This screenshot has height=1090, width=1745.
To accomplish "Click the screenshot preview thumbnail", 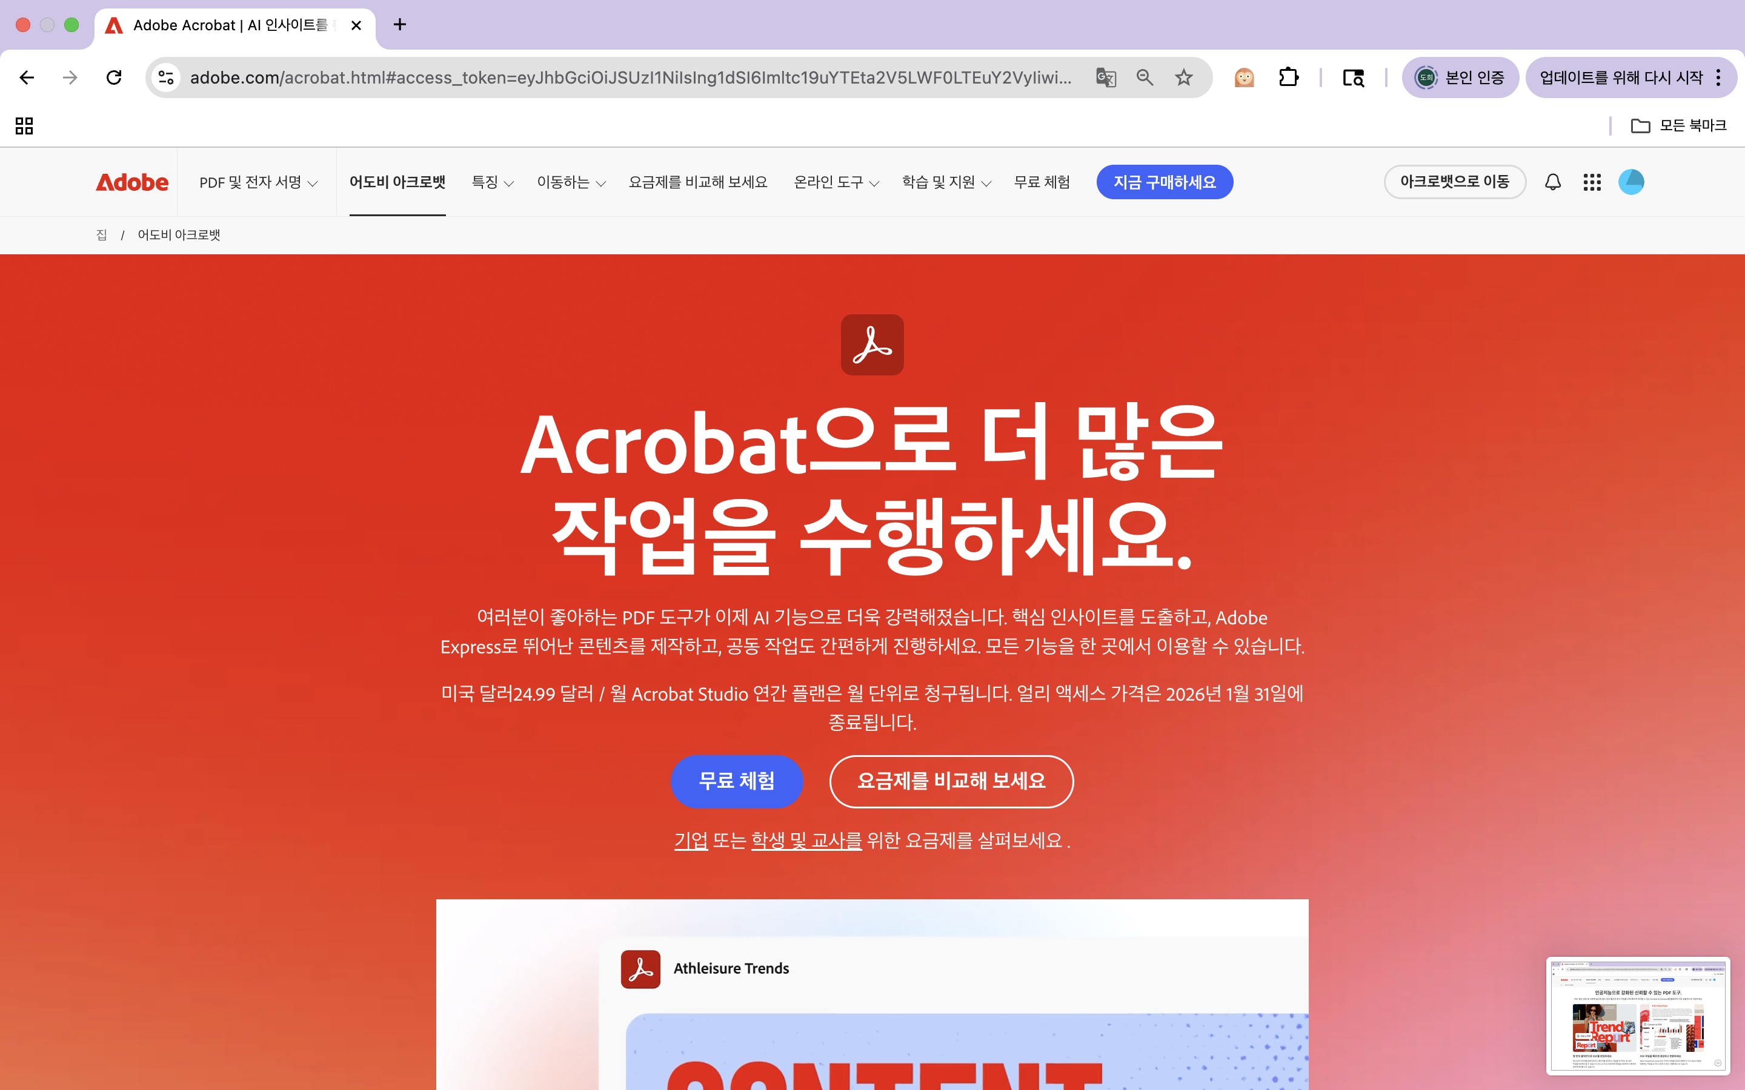I will click(x=1638, y=1015).
